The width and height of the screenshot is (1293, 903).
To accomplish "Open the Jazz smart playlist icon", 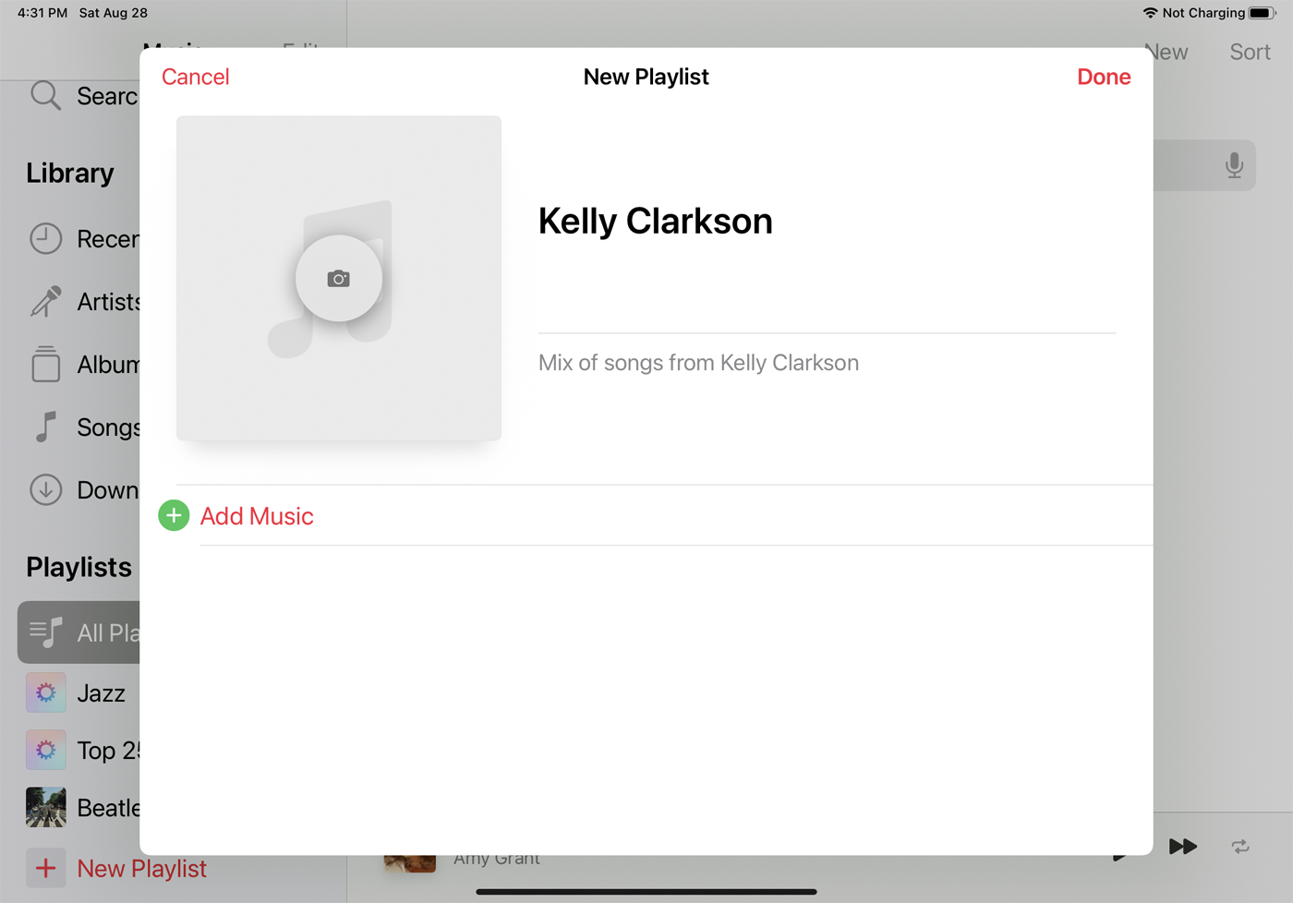I will point(45,692).
